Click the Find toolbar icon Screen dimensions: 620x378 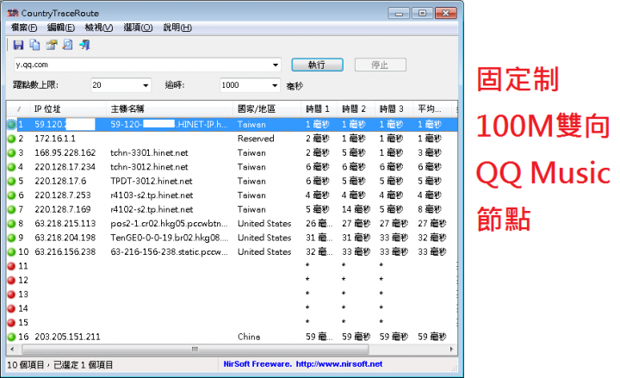point(68,45)
